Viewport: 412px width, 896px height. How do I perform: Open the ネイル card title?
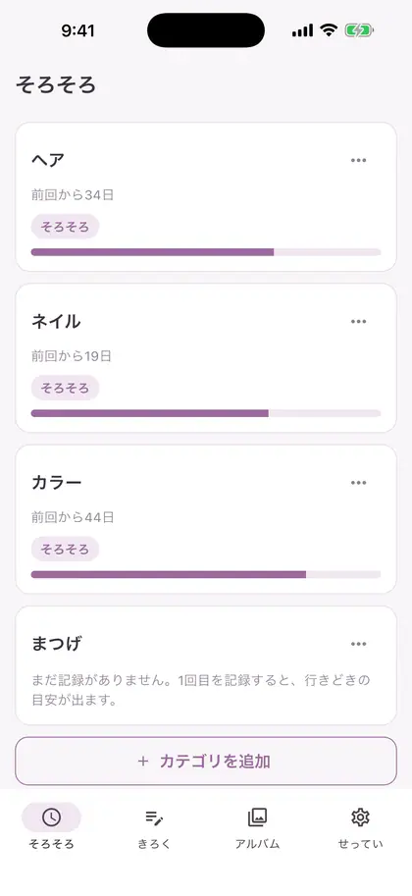point(56,322)
